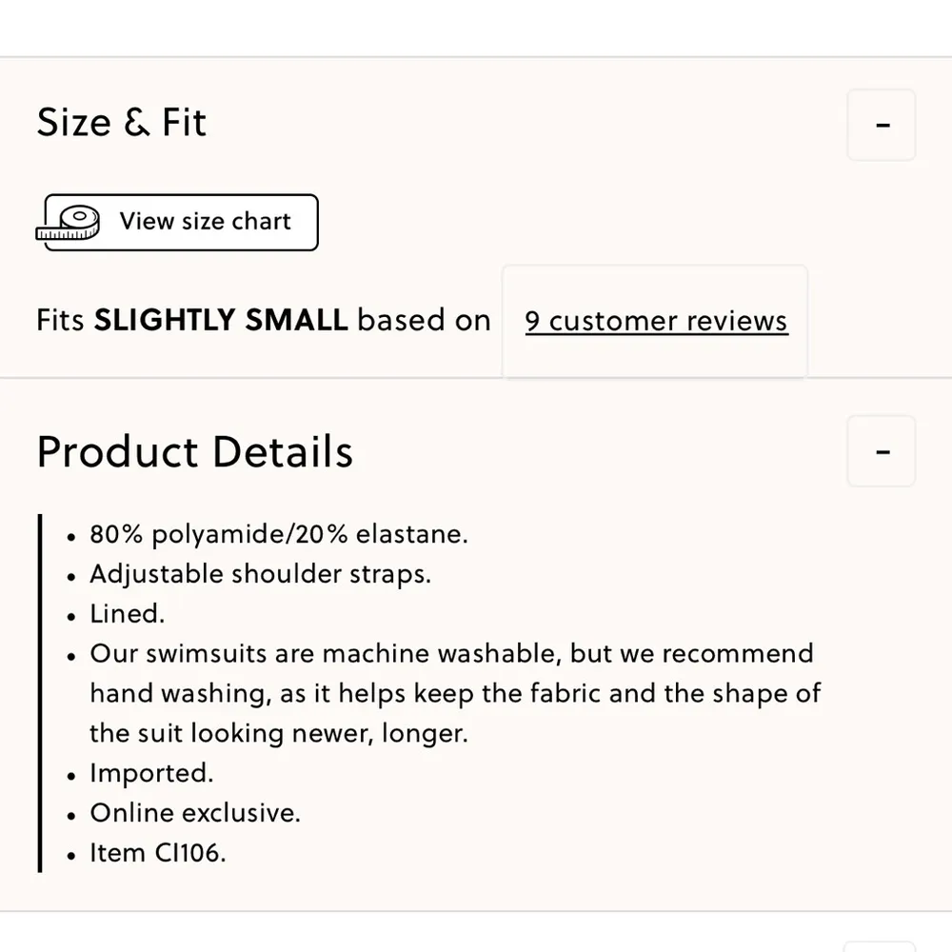Click the vertical bar beside product details
The height and width of the screenshot is (952, 952).
coord(40,692)
